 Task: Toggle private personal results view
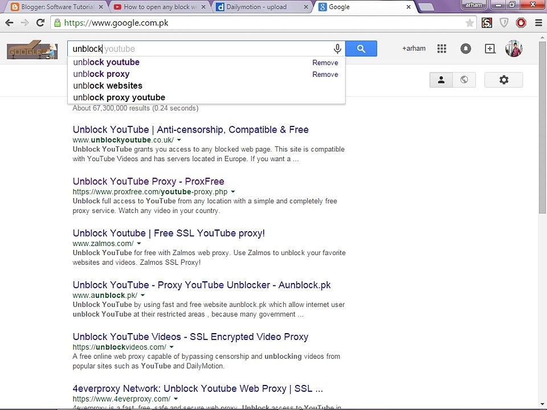pos(441,80)
